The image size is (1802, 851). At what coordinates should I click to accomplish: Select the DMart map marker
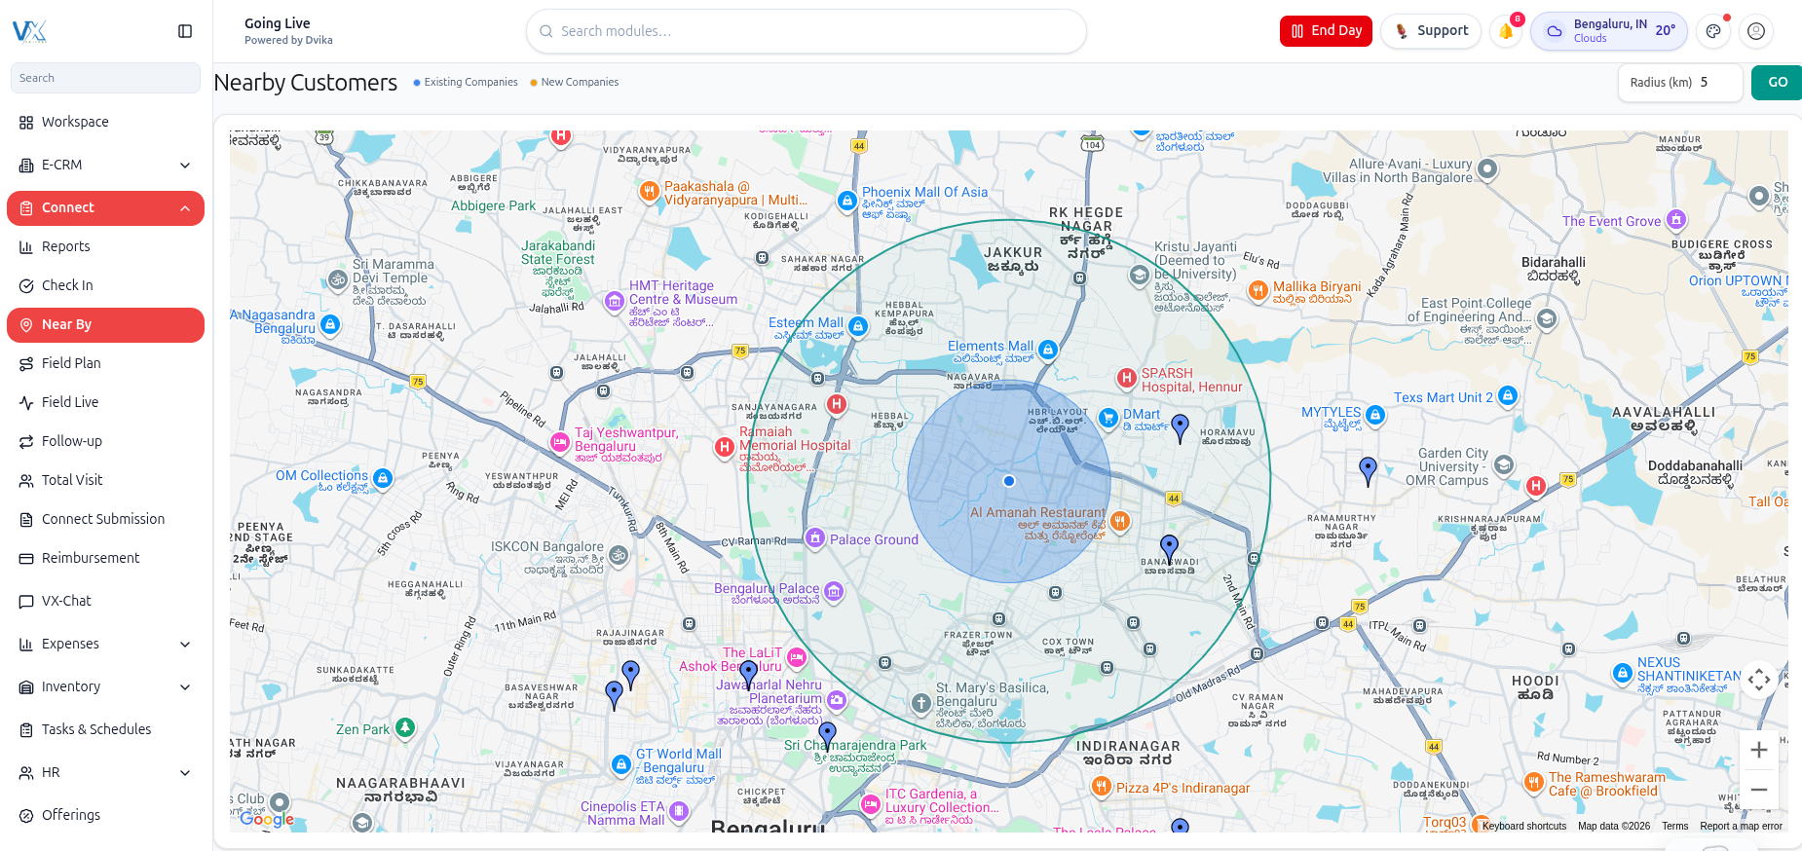(1108, 418)
